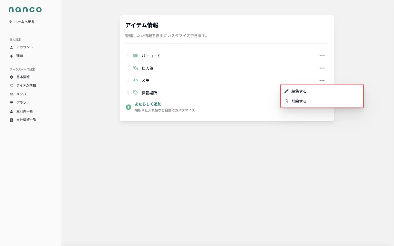Click the ホームへ戻る back arrow
The width and height of the screenshot is (394, 246).
click(11, 22)
